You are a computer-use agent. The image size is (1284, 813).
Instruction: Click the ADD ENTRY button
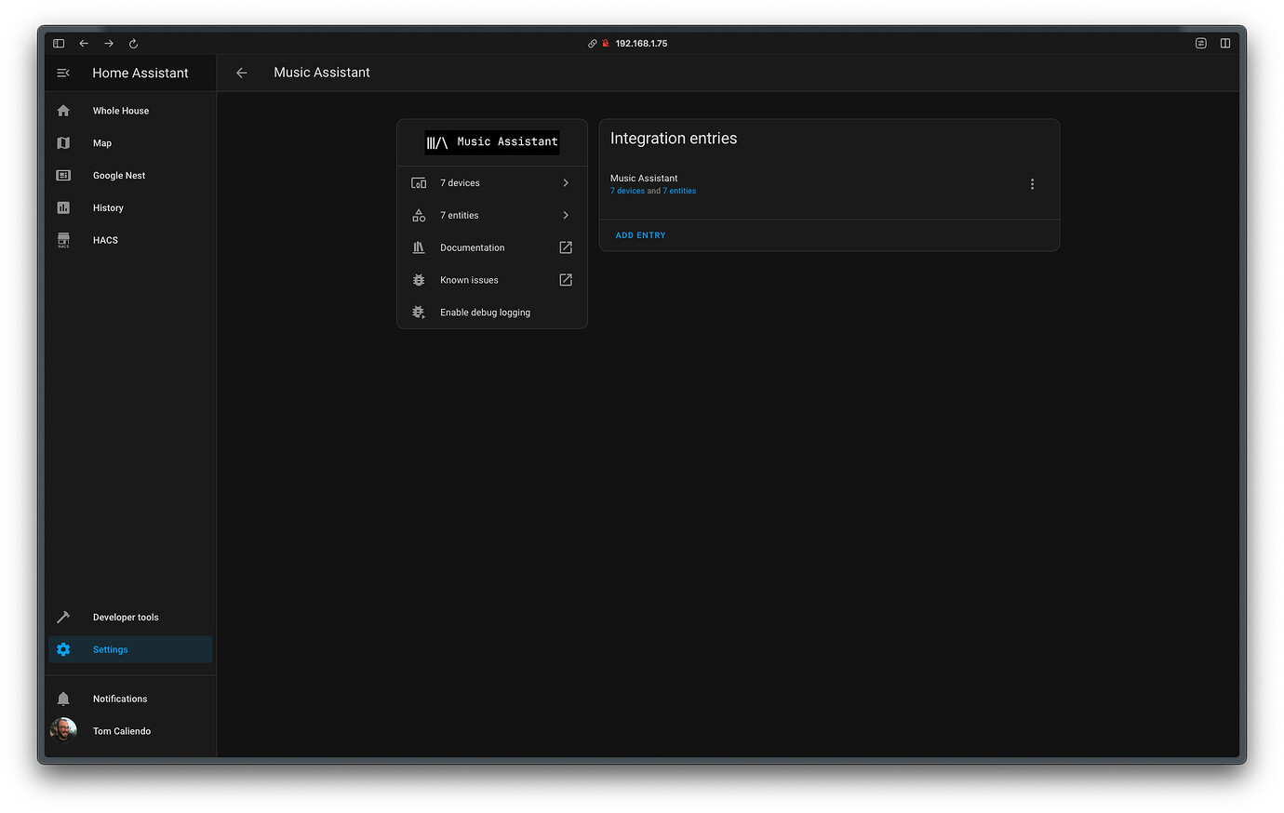coord(640,235)
